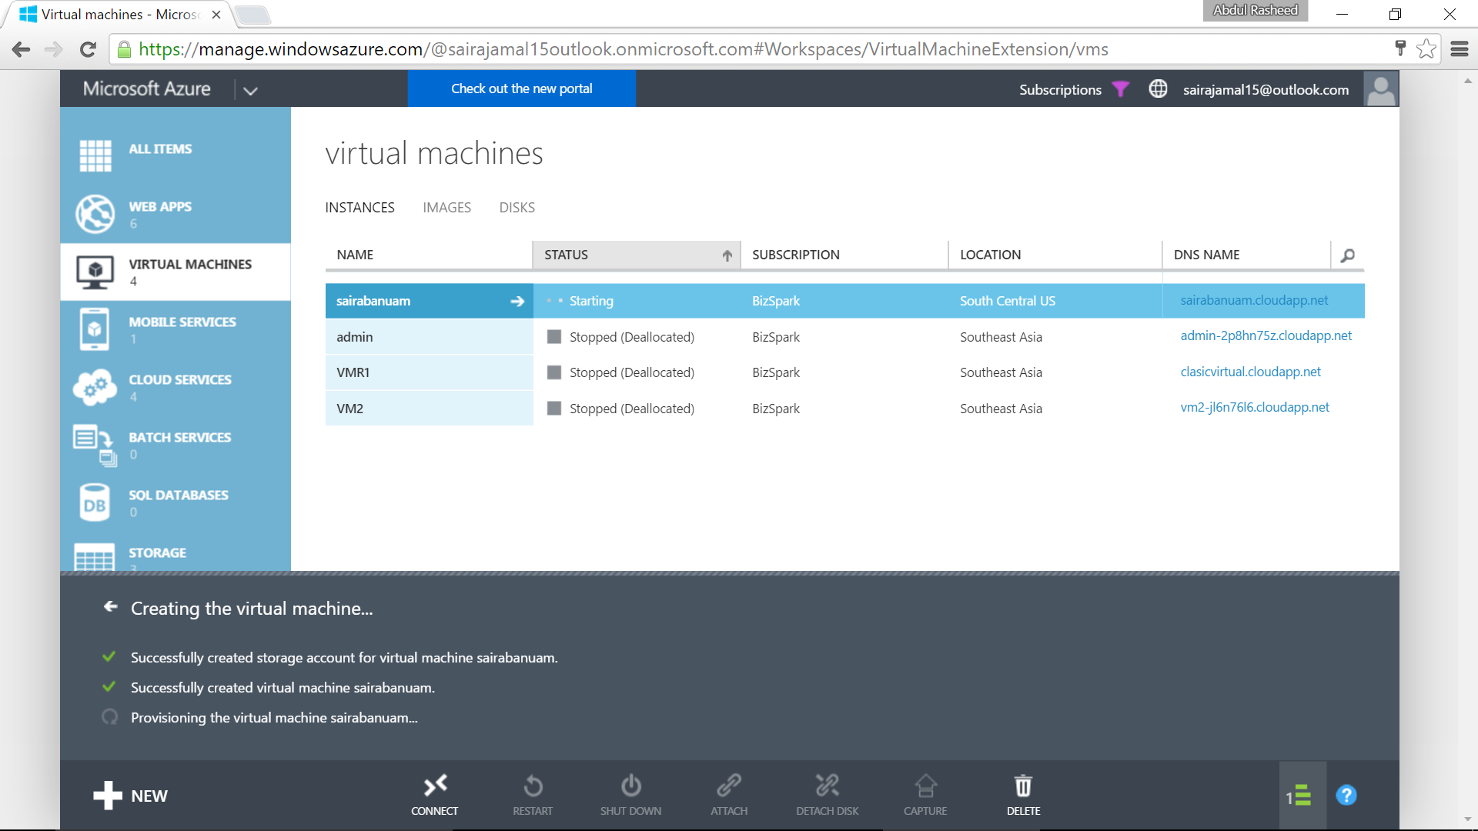Open the Storage table icon
The height and width of the screenshot is (831, 1478).
click(x=95, y=557)
